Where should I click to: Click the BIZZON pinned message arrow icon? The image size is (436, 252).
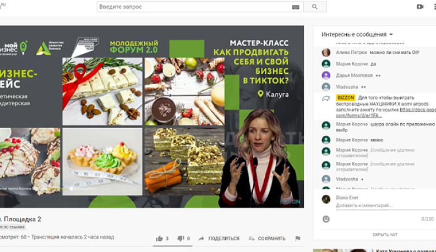[326, 98]
